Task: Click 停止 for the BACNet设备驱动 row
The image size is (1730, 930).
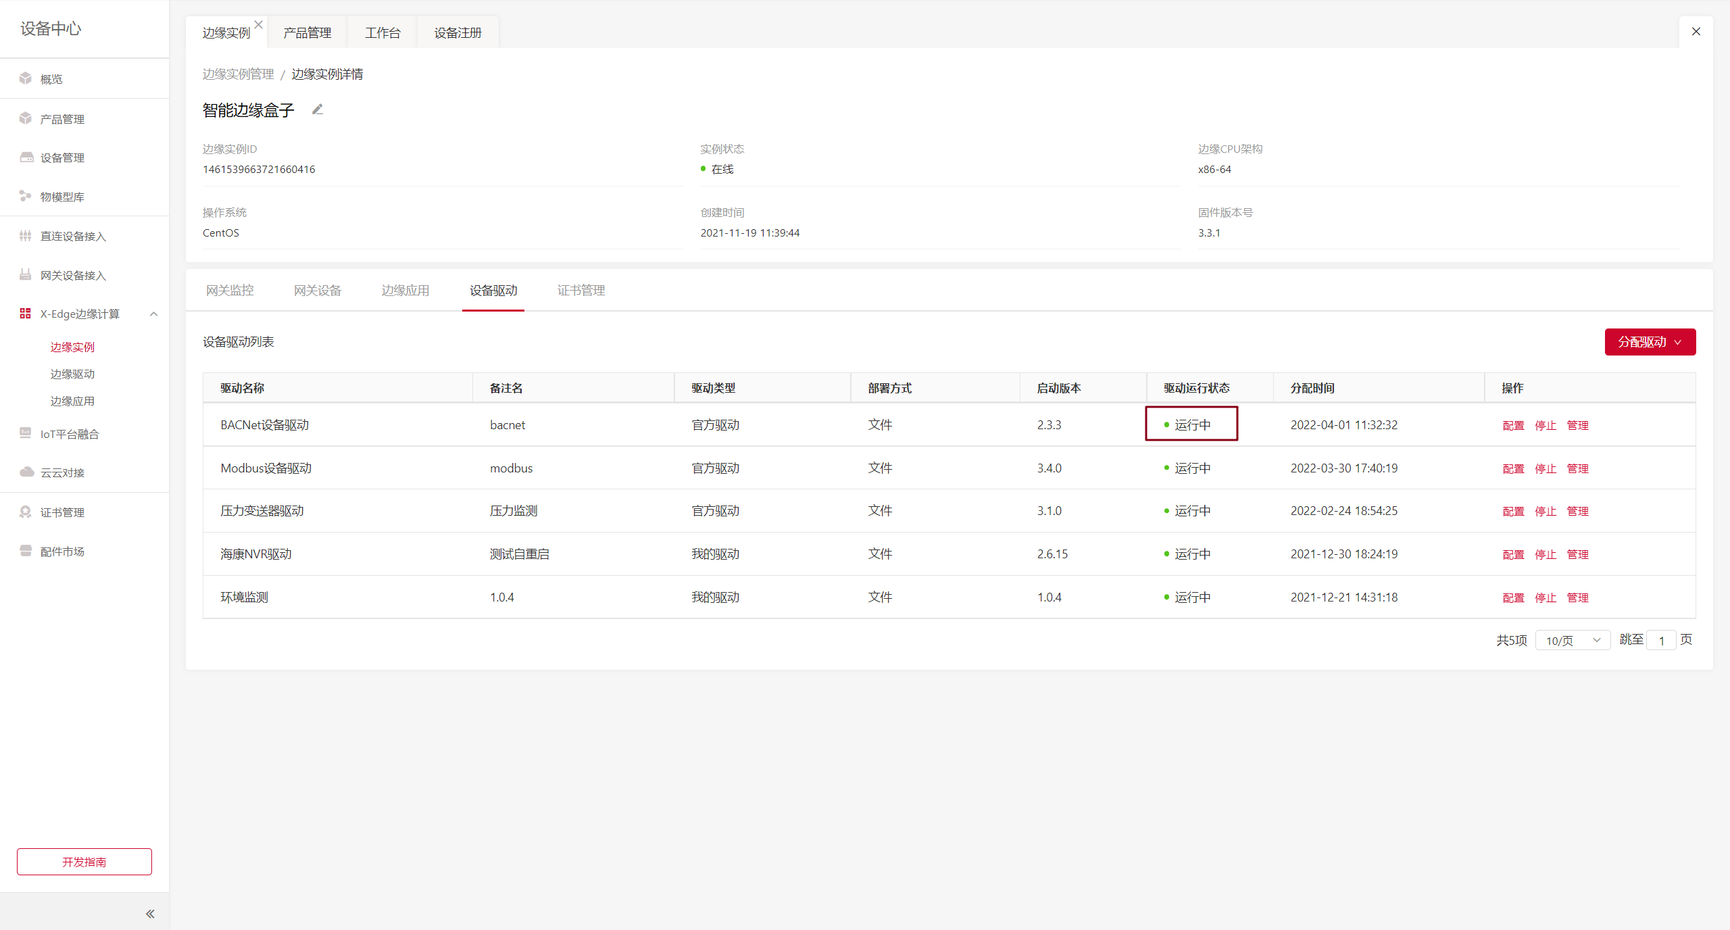Action: click(x=1545, y=425)
